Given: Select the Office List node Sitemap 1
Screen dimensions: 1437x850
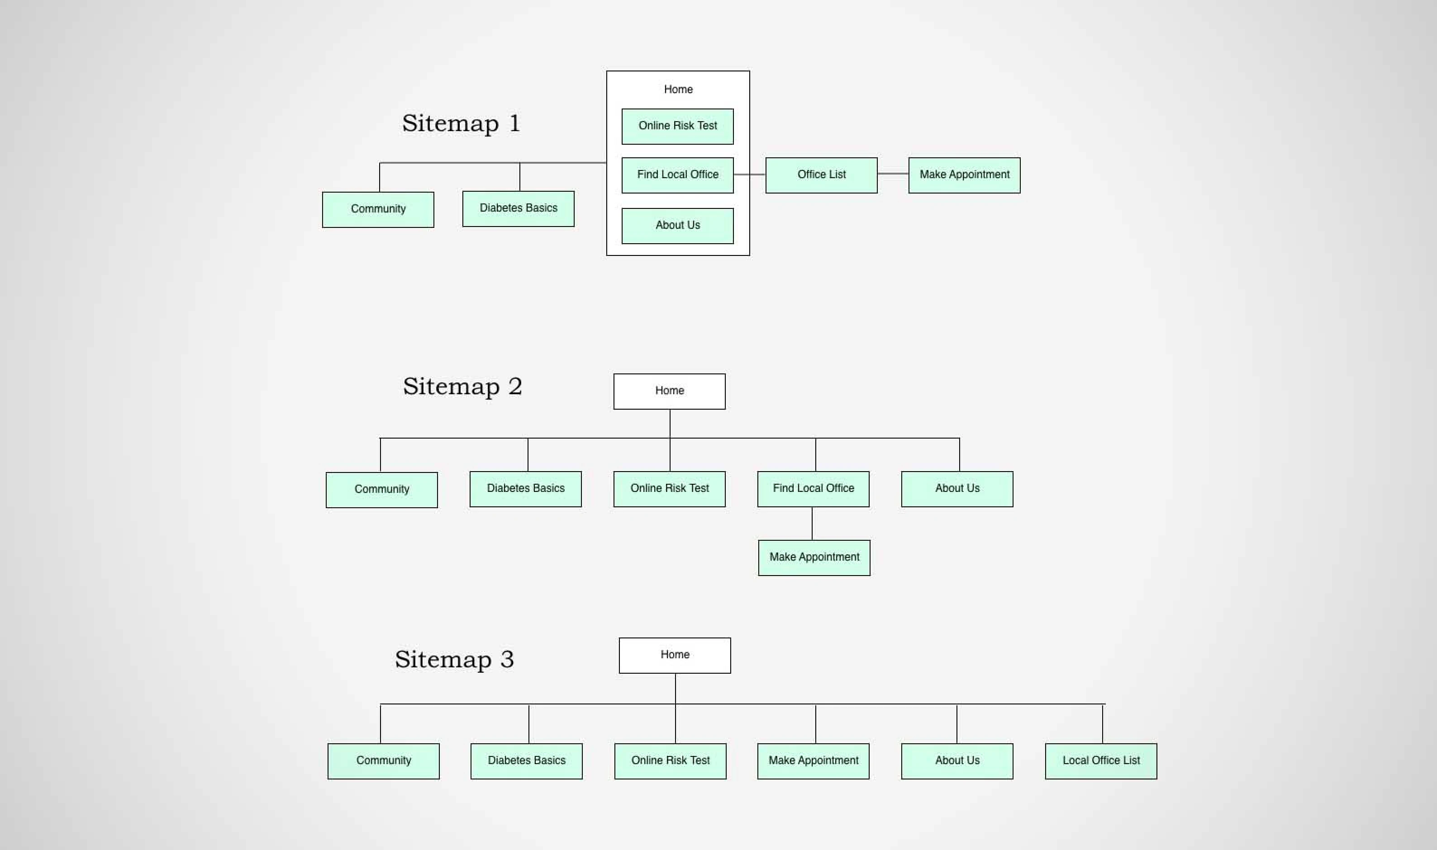Looking at the screenshot, I should point(821,174).
